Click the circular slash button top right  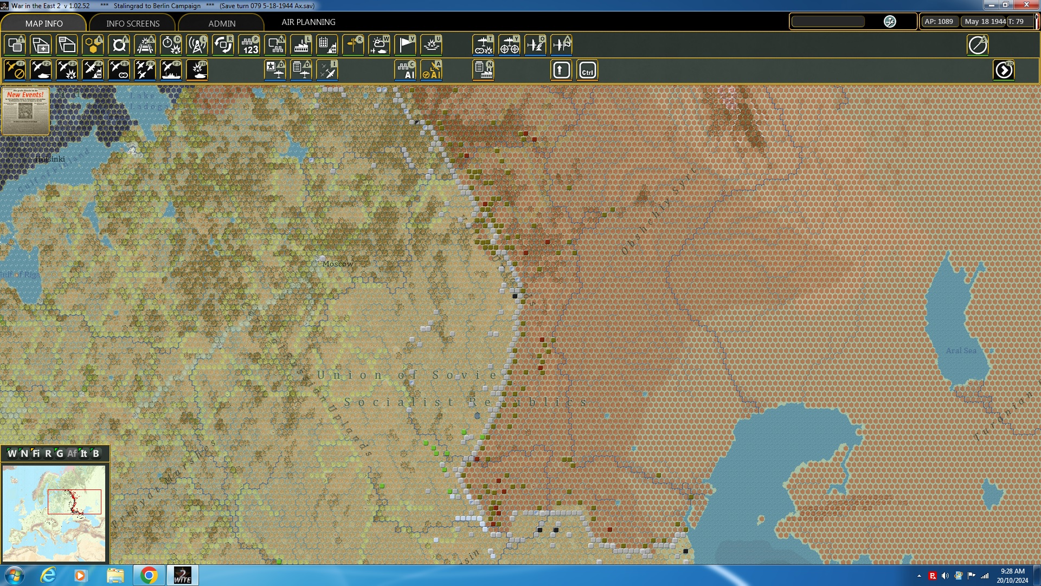pyautogui.click(x=978, y=45)
